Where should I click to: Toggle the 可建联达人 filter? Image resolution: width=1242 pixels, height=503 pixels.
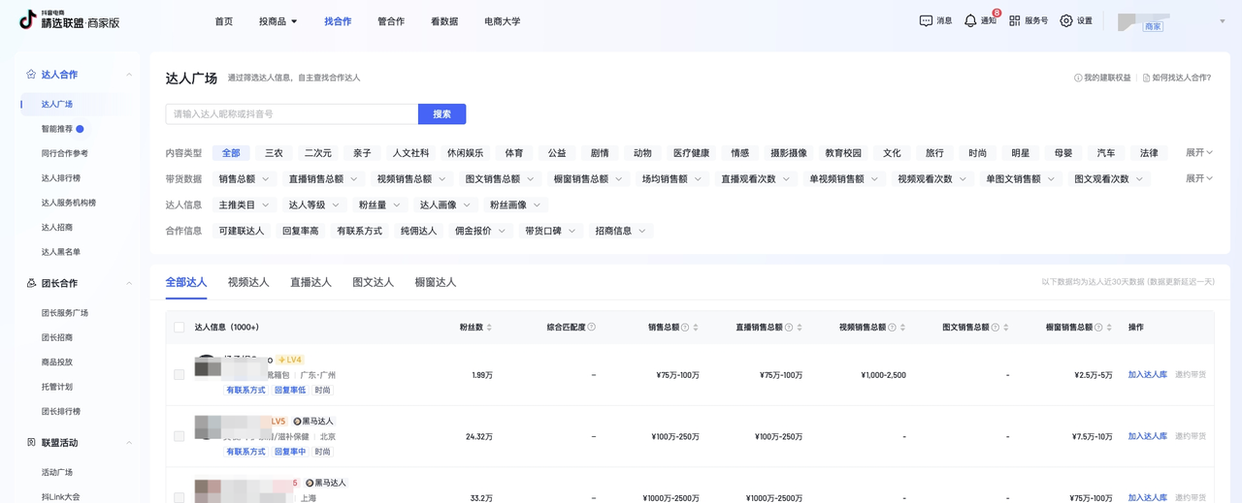coord(242,231)
